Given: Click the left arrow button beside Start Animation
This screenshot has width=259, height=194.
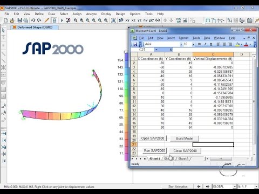Looking at the screenshot, I should [199, 186].
